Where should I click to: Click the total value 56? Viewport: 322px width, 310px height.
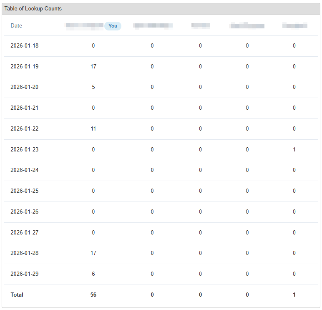click(x=93, y=295)
